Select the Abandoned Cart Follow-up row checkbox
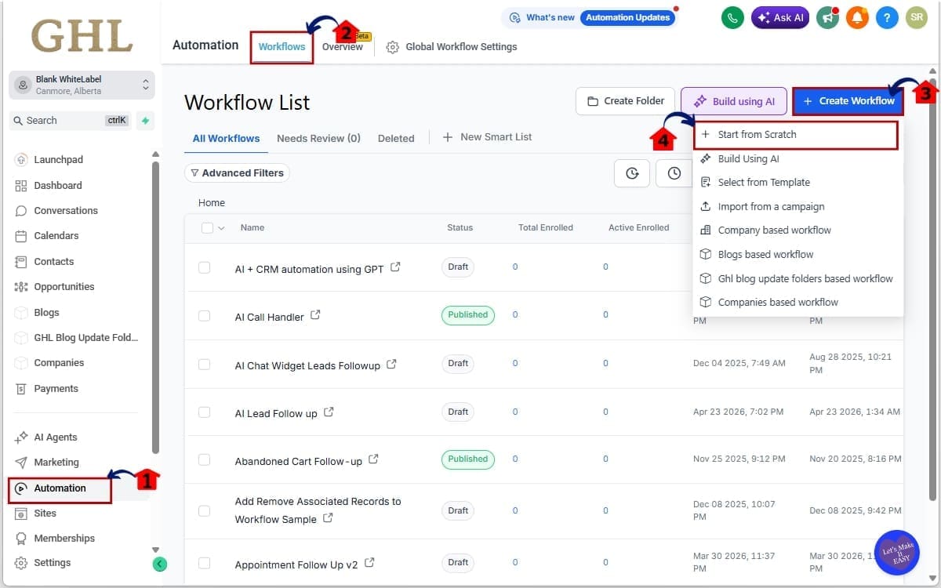941x588 pixels. coord(205,461)
